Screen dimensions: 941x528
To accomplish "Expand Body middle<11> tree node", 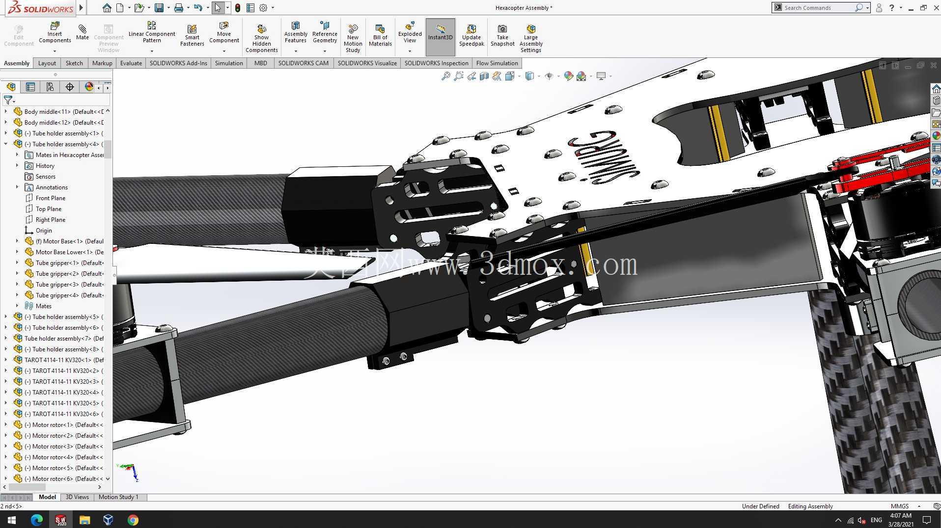I will (6, 111).
